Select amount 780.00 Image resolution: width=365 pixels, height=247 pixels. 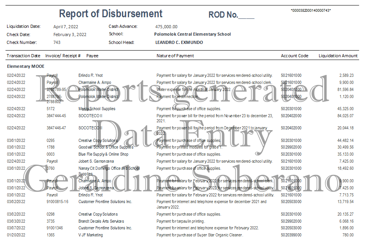click(348, 235)
